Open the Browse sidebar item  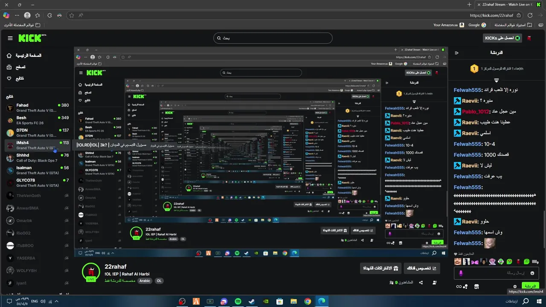pyautogui.click(x=16, y=67)
